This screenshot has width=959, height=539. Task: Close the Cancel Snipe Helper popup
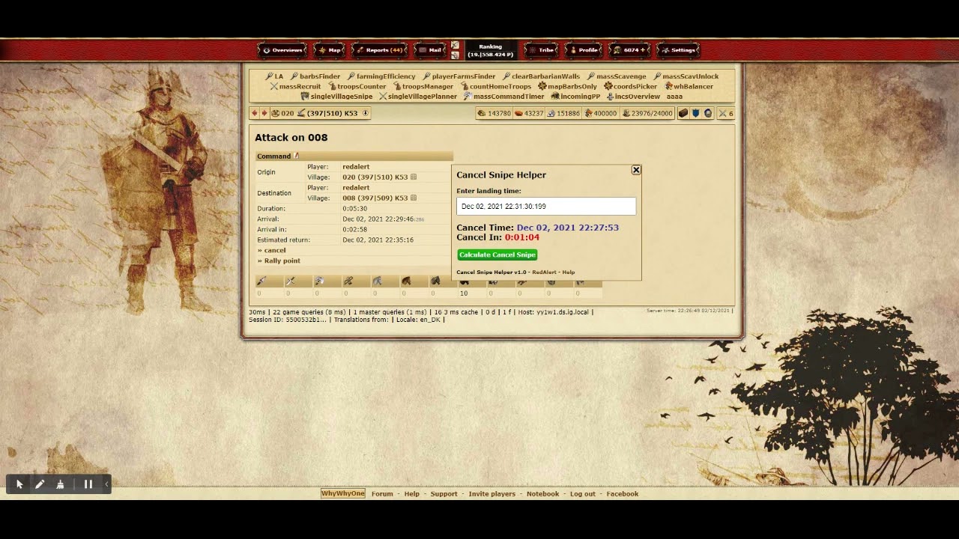pos(636,170)
